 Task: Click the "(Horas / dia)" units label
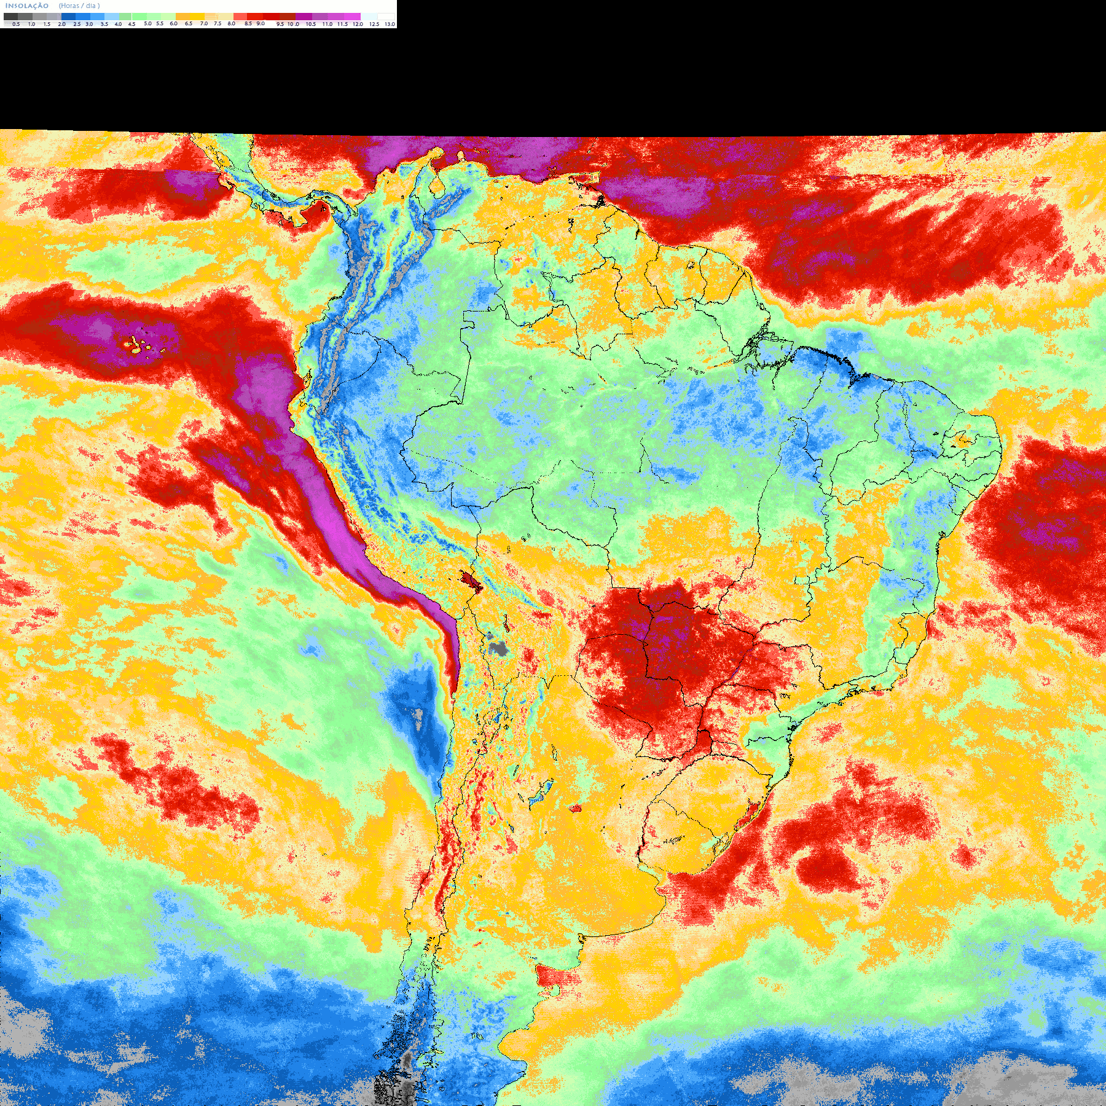79,6
